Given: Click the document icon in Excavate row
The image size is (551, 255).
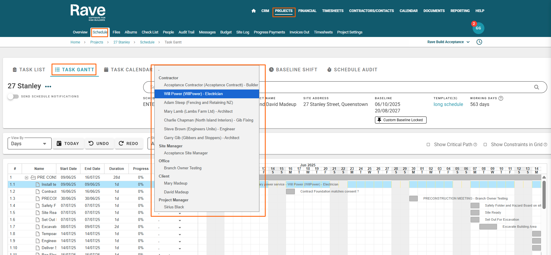Looking at the screenshot, I should pos(38,227).
